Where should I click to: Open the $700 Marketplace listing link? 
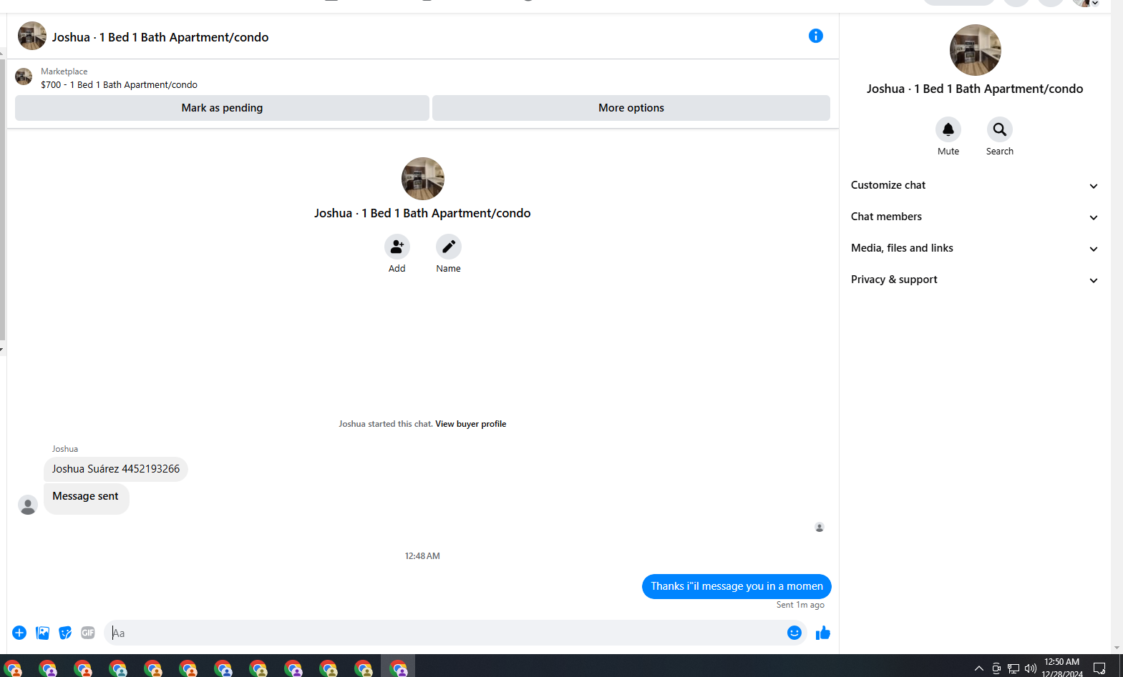[119, 84]
